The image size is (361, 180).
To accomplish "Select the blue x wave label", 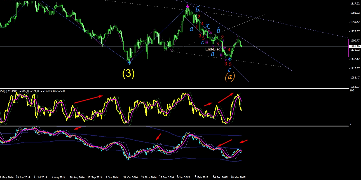I will pyautogui.click(x=208, y=26).
